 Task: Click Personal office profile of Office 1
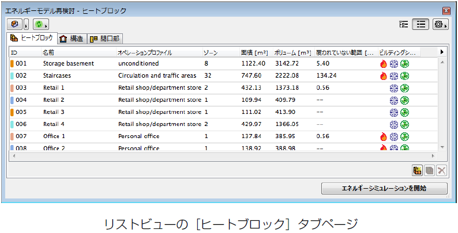click(x=139, y=136)
